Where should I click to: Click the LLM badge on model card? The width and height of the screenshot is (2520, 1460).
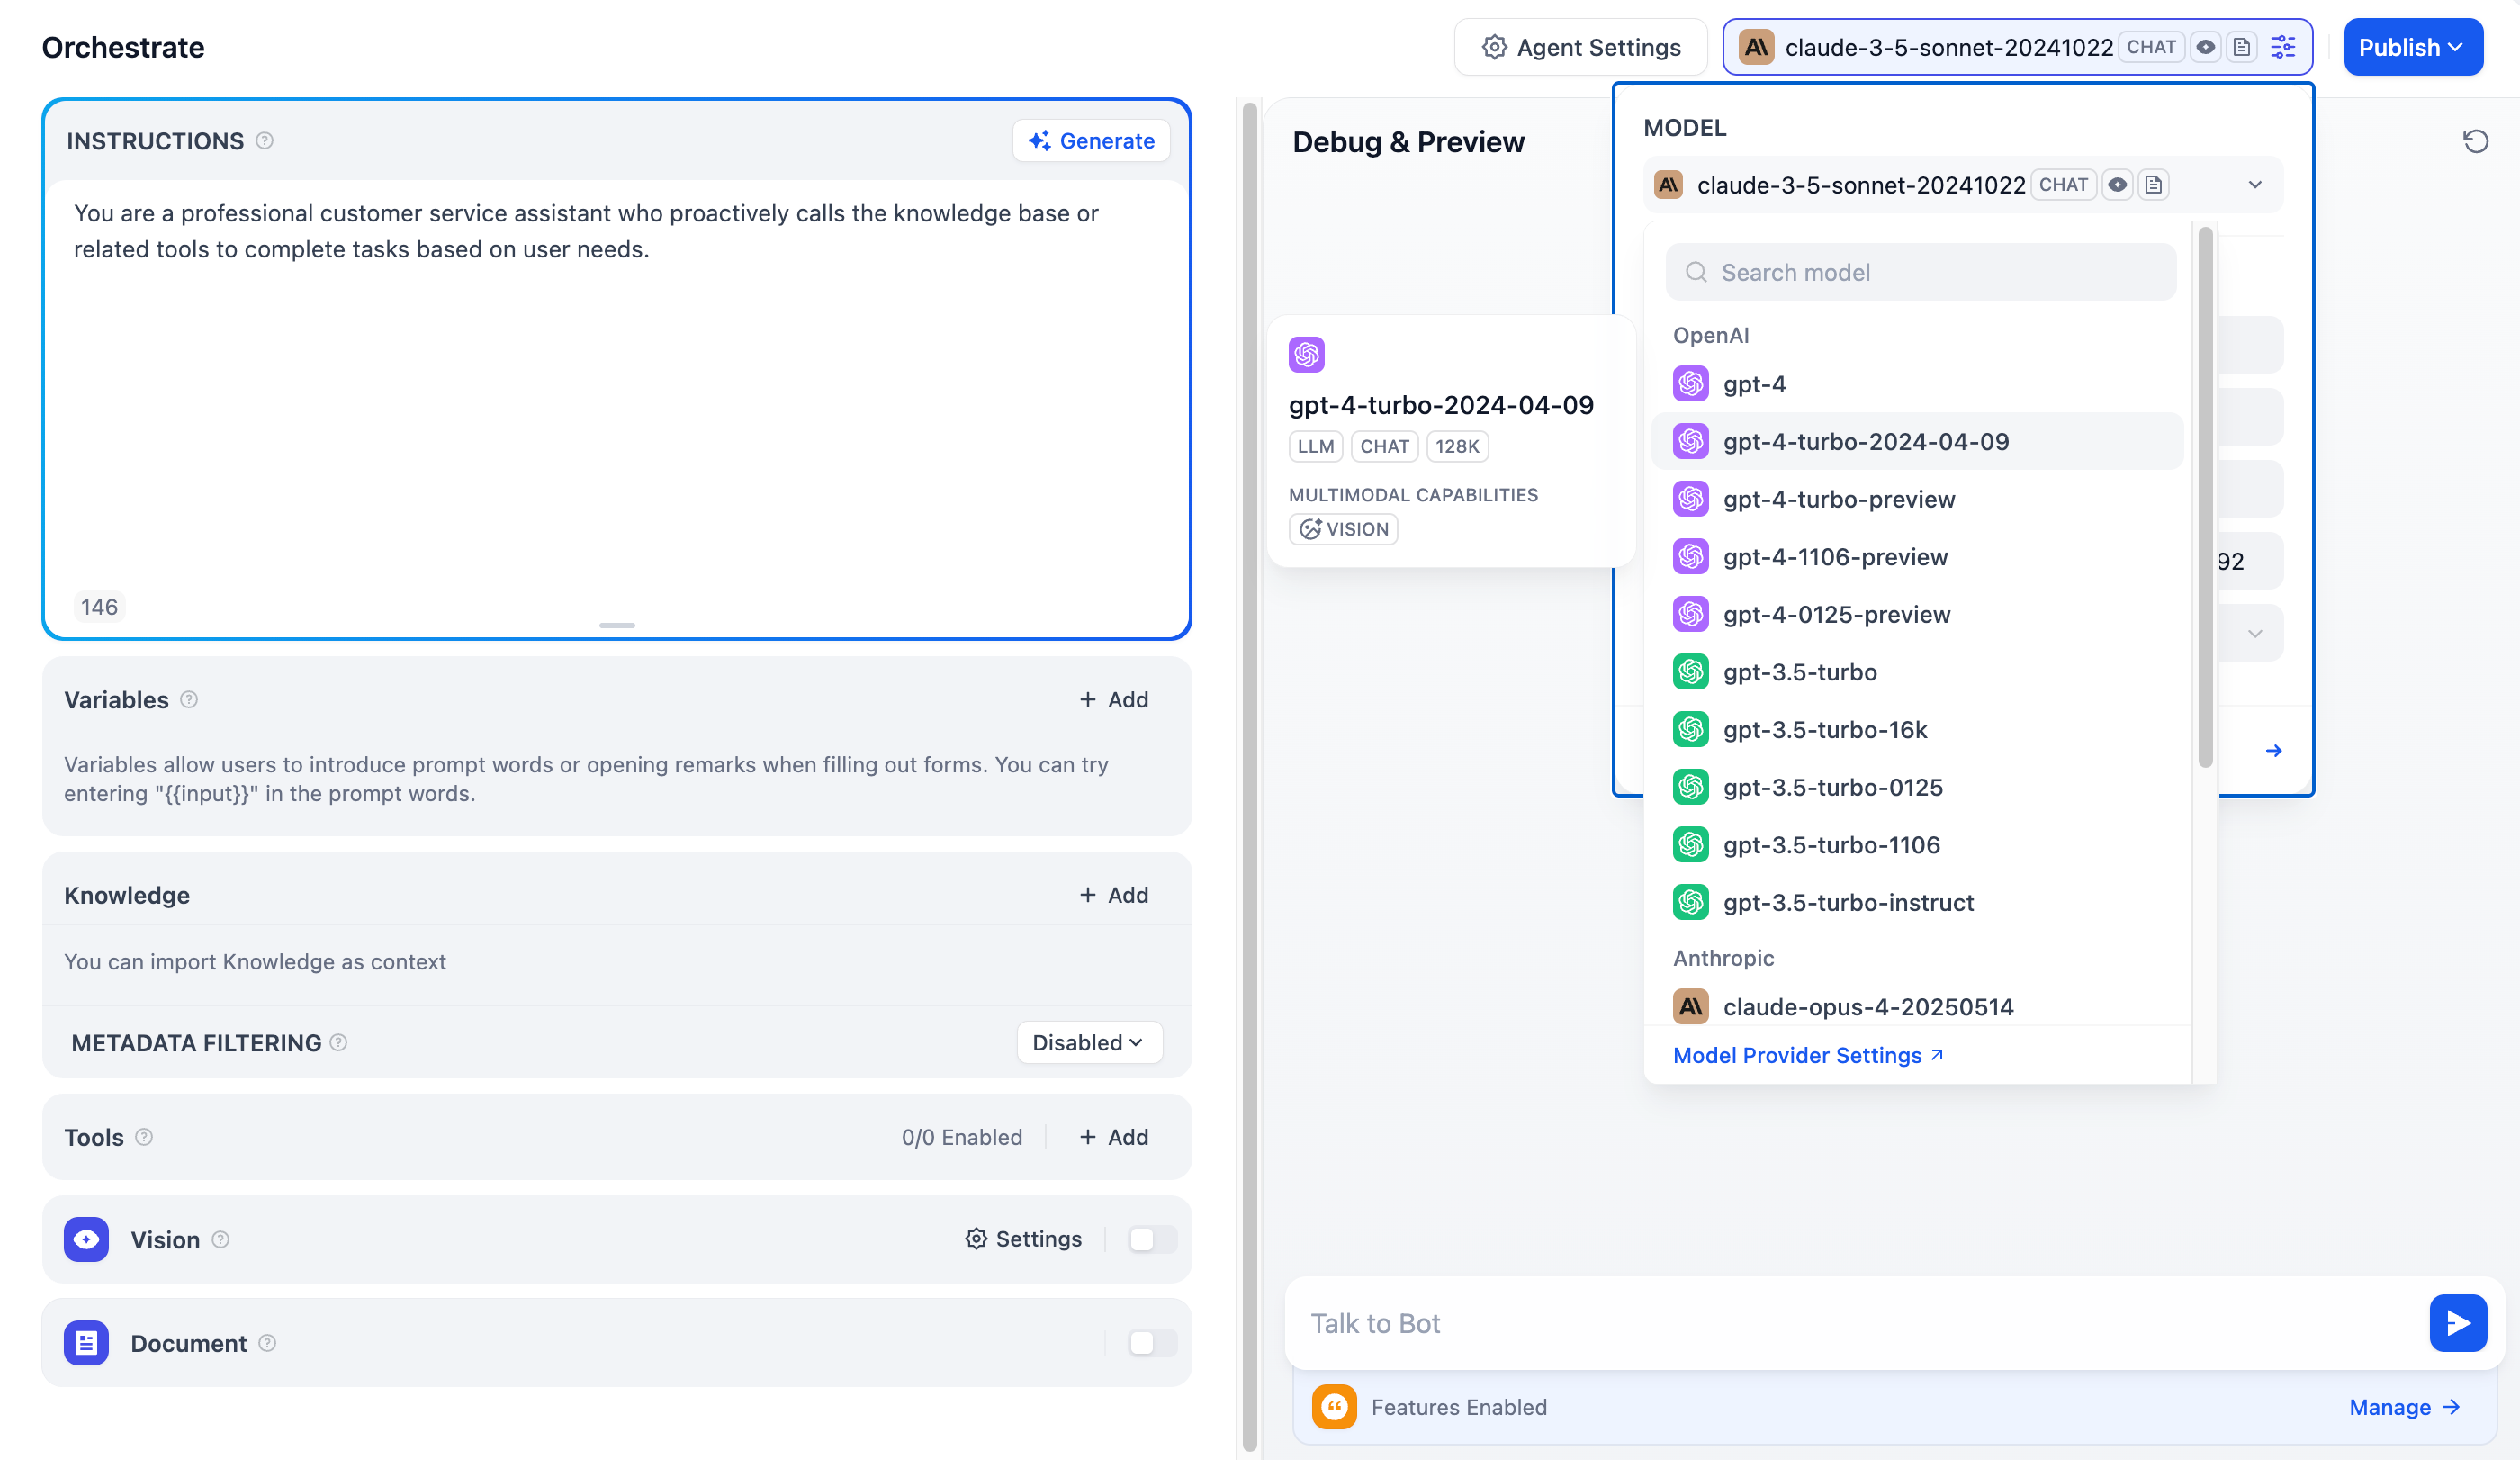pyautogui.click(x=1315, y=447)
